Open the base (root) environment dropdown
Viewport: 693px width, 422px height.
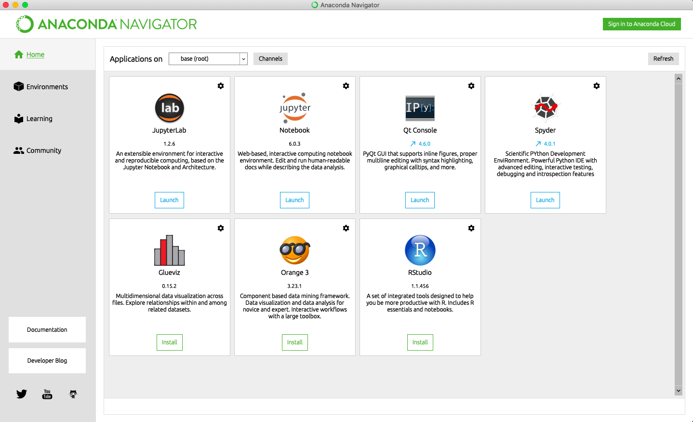(x=208, y=59)
